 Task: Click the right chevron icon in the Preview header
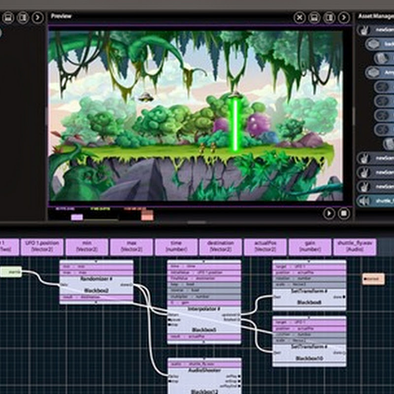(x=343, y=18)
